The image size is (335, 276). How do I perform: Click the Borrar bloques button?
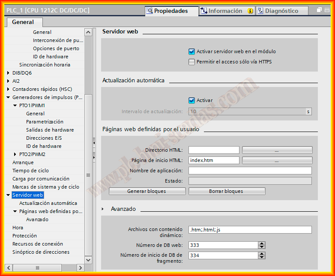click(x=227, y=191)
